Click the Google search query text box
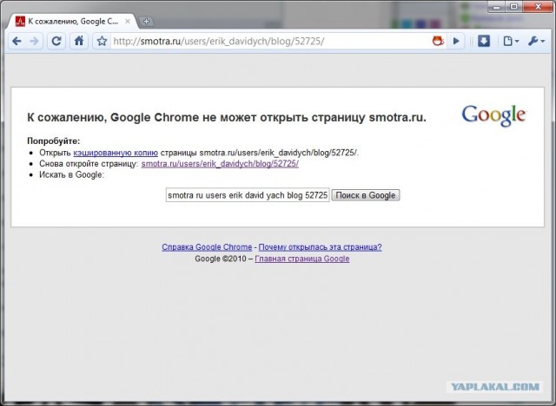Viewport: 556px width, 406px height. point(248,195)
